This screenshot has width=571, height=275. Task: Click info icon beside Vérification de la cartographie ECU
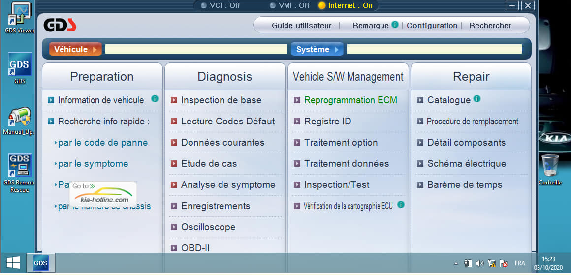tap(401, 204)
